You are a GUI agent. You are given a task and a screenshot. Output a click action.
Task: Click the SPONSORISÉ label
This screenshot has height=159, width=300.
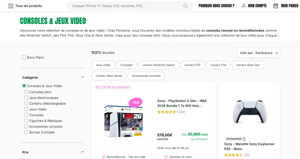pos(234,139)
